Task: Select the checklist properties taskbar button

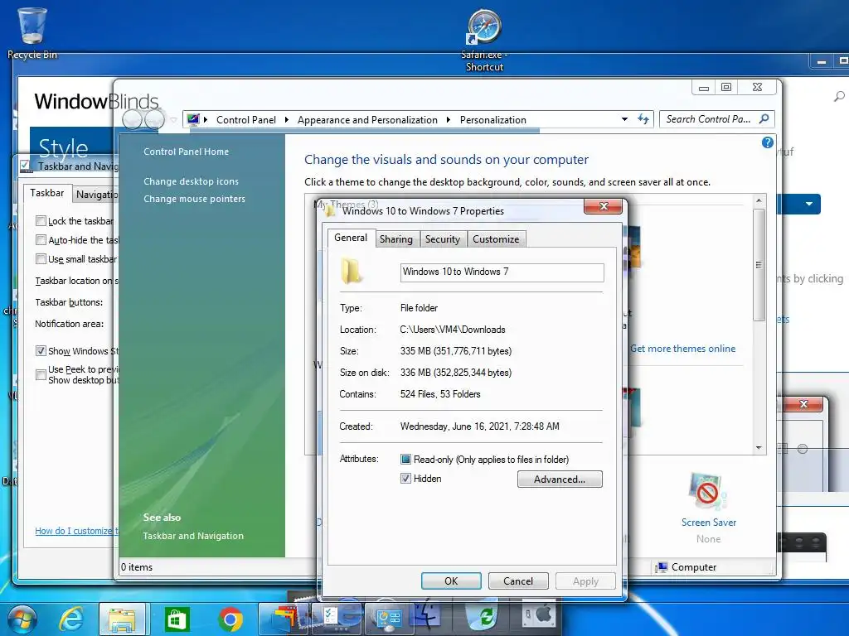Action: point(337,619)
